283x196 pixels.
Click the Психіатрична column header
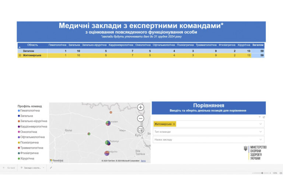[x=185, y=45]
